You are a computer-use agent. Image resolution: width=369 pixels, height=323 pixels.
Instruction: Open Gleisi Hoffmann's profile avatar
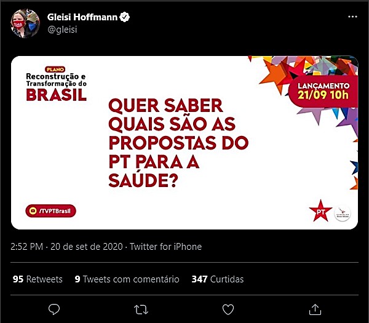25,23
